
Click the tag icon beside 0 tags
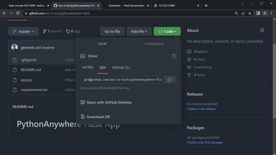click(68, 31)
